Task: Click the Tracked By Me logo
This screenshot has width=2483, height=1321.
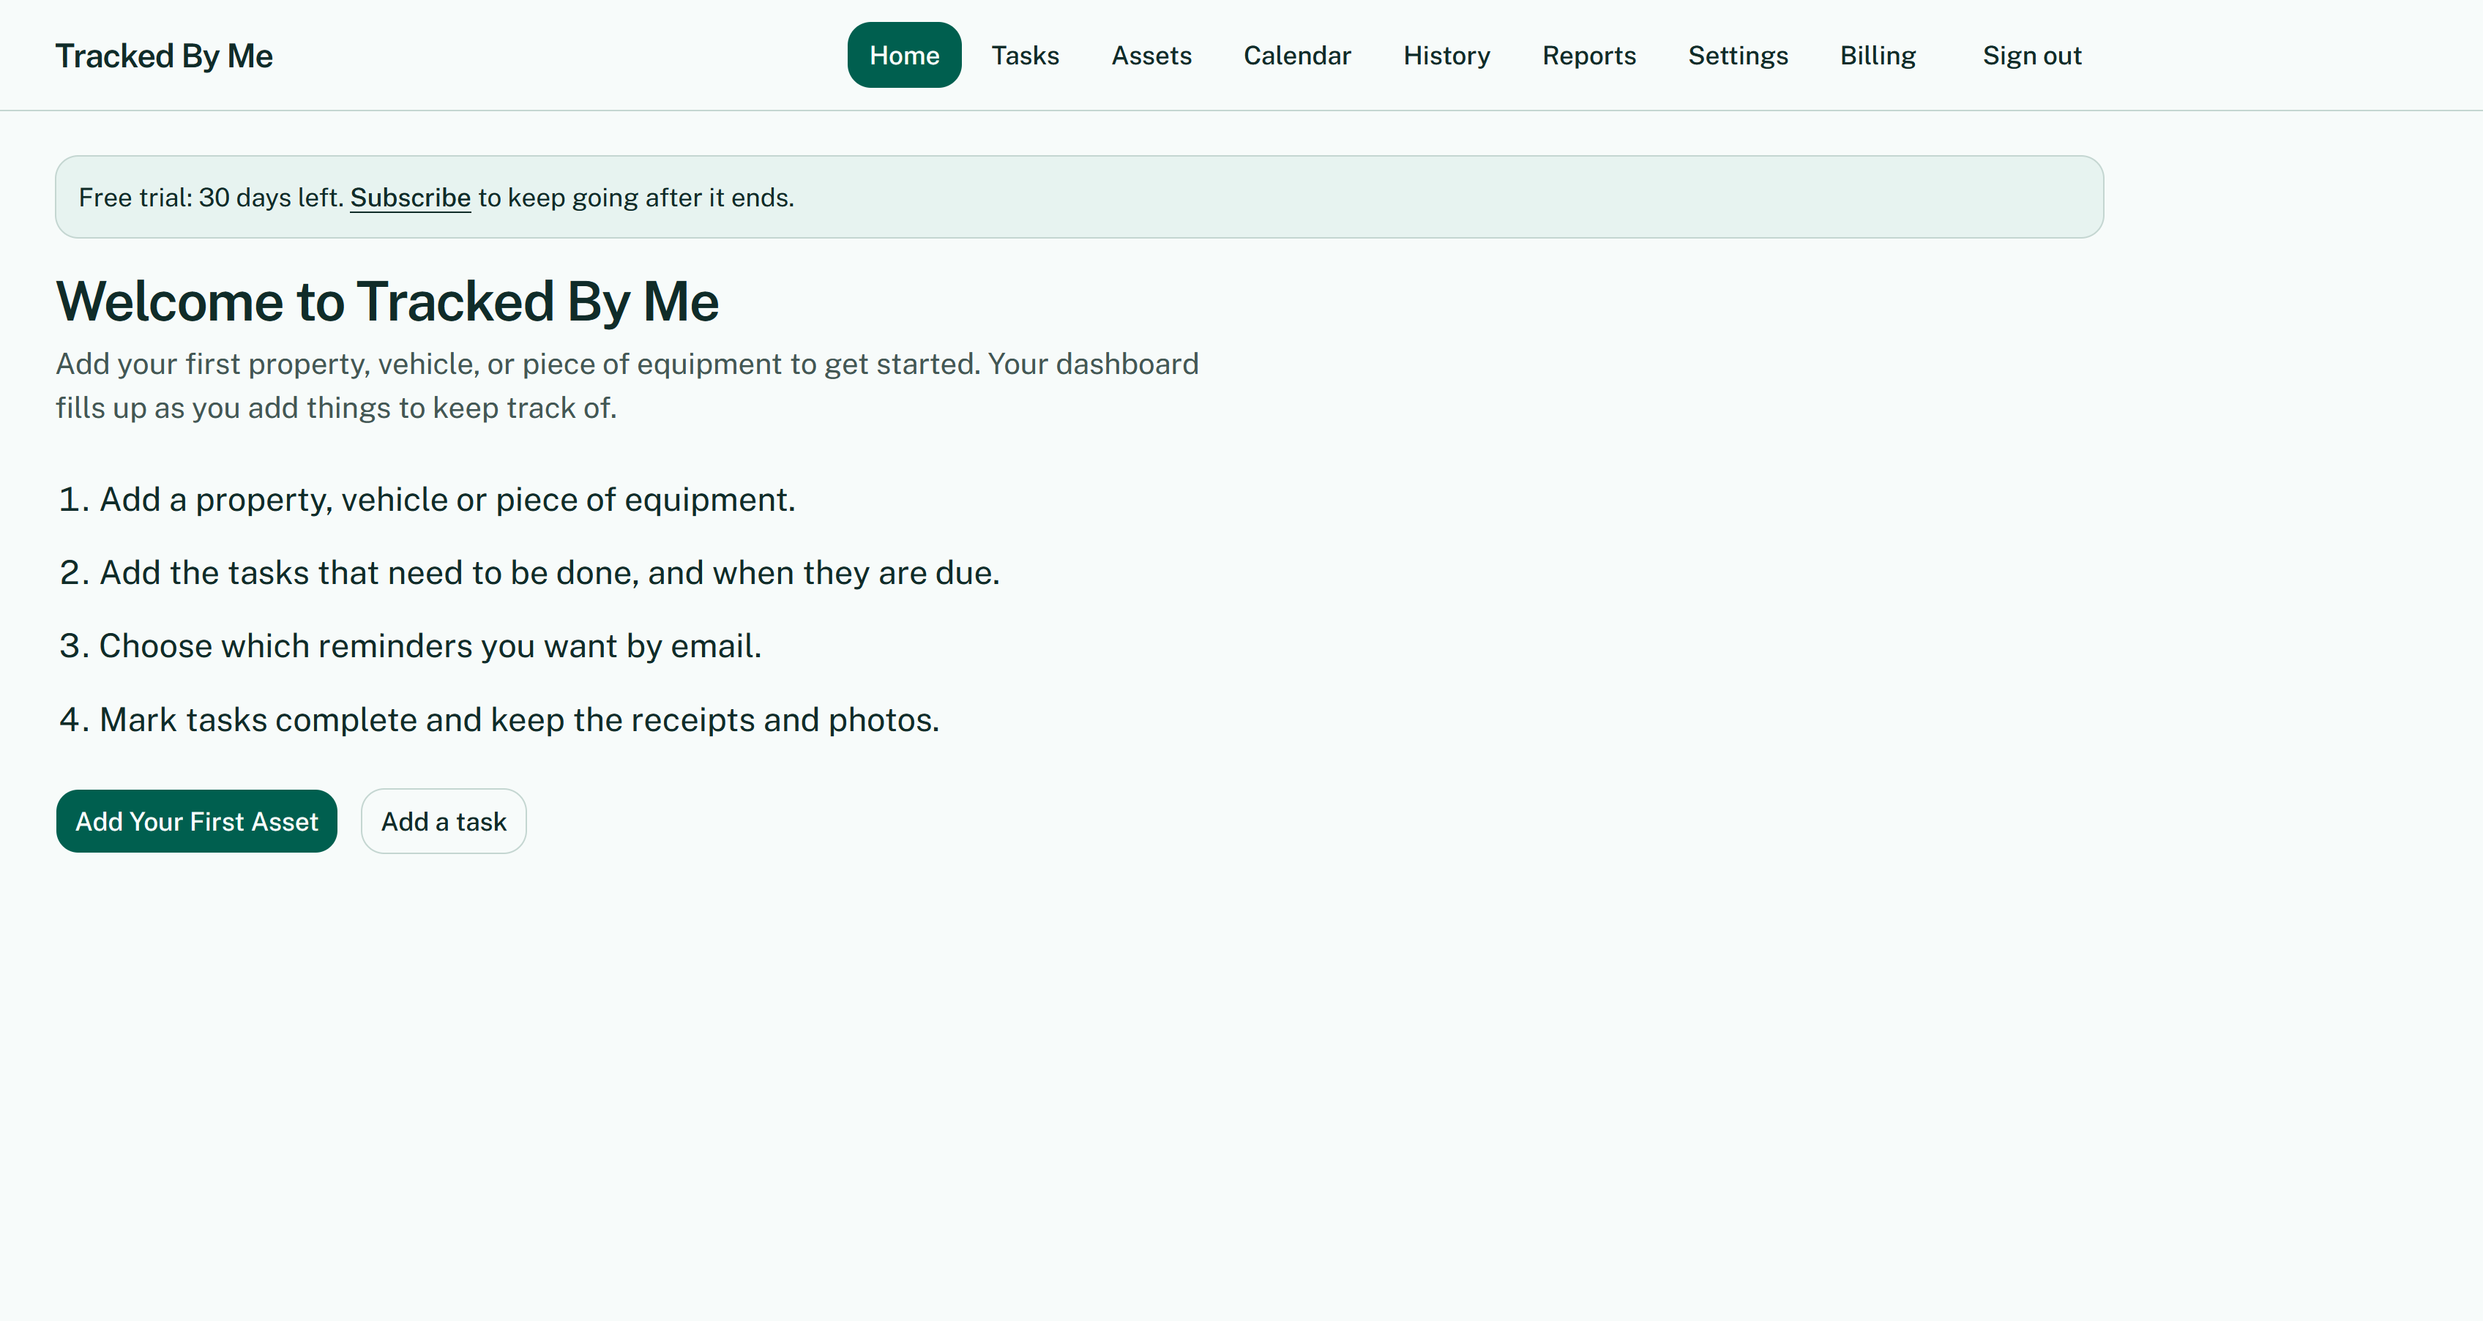Action: click(164, 56)
